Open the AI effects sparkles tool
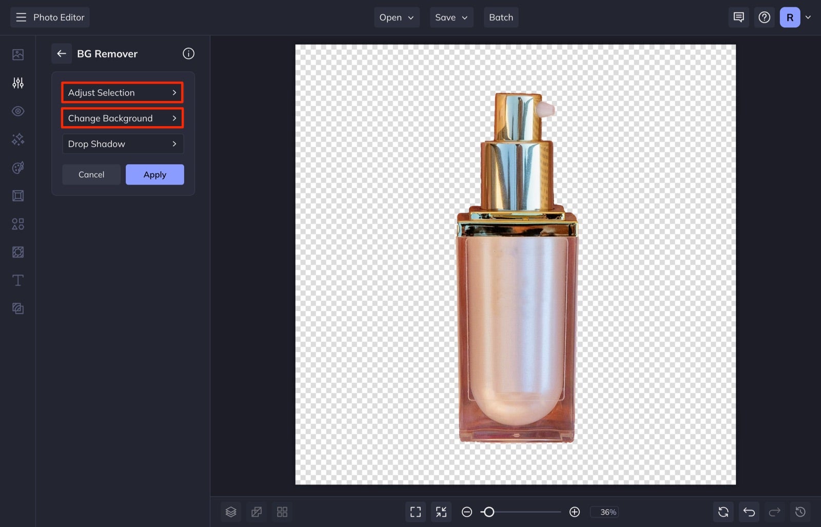The height and width of the screenshot is (527, 821). [x=18, y=139]
